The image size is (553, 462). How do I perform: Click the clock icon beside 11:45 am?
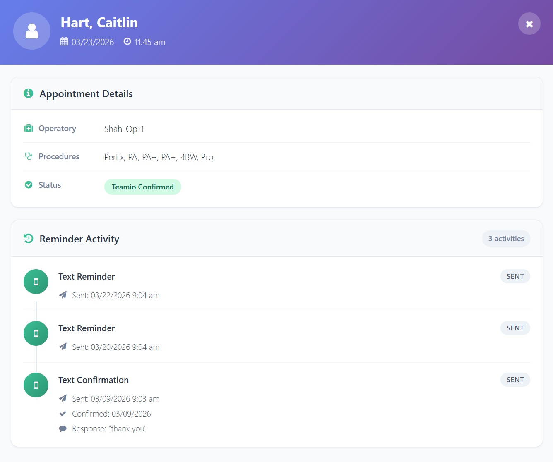(x=127, y=41)
